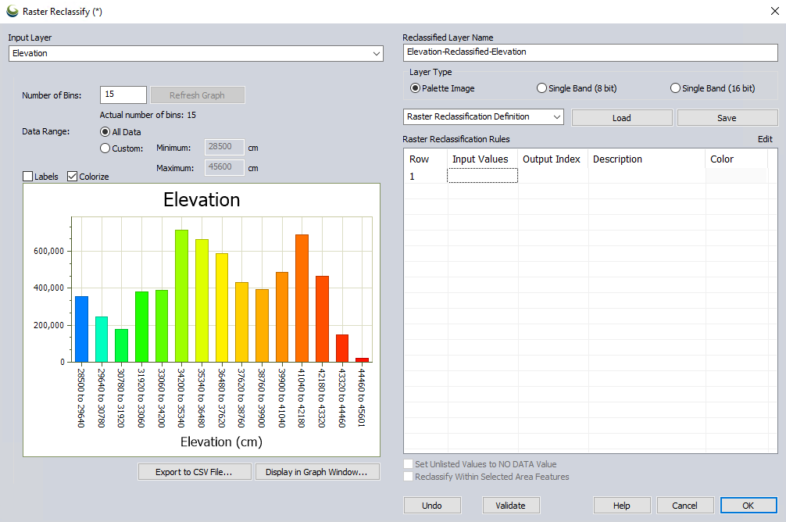Open the Input Layer dropdown
786x522 pixels.
point(377,53)
